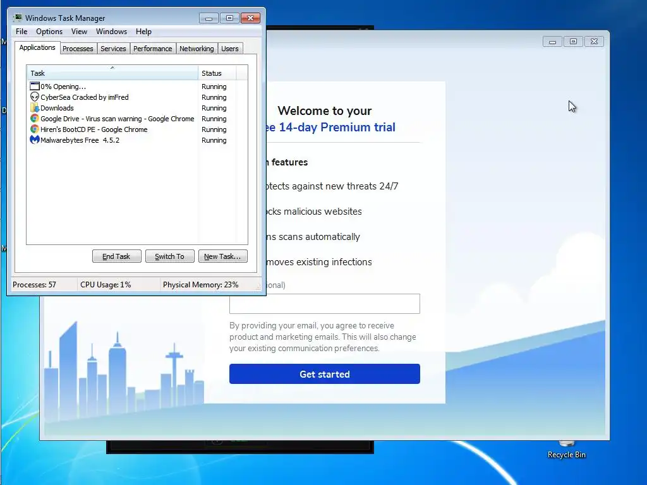The width and height of the screenshot is (647, 485).
Task: Select 'Malwarebytes Free 4.5.2' task text
Action: click(x=80, y=140)
